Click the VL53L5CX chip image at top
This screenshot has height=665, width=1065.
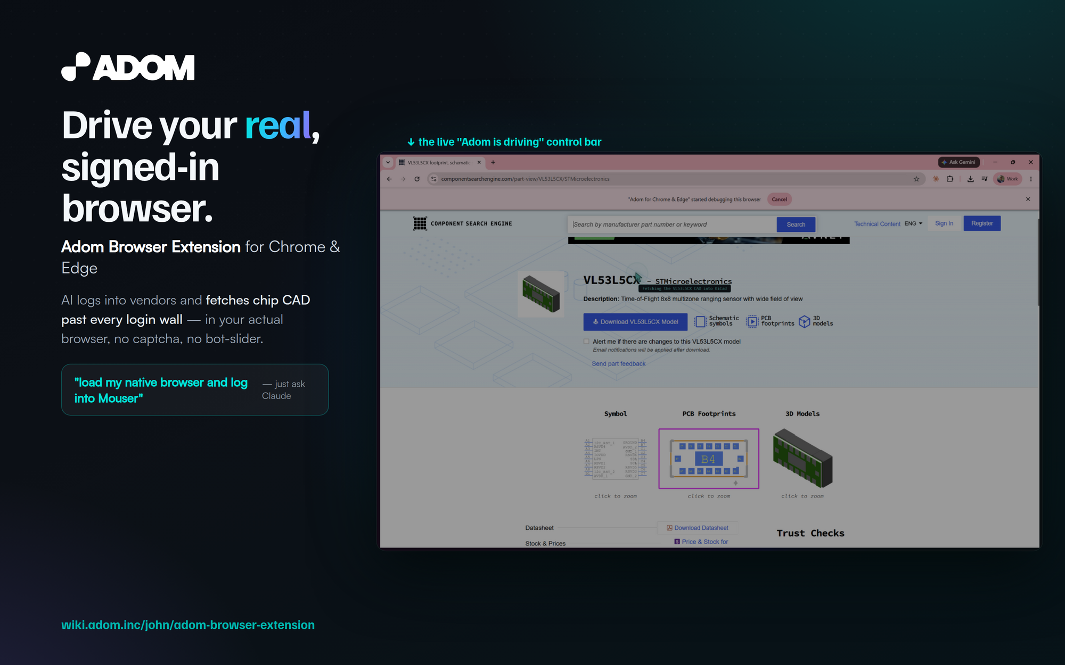541,294
